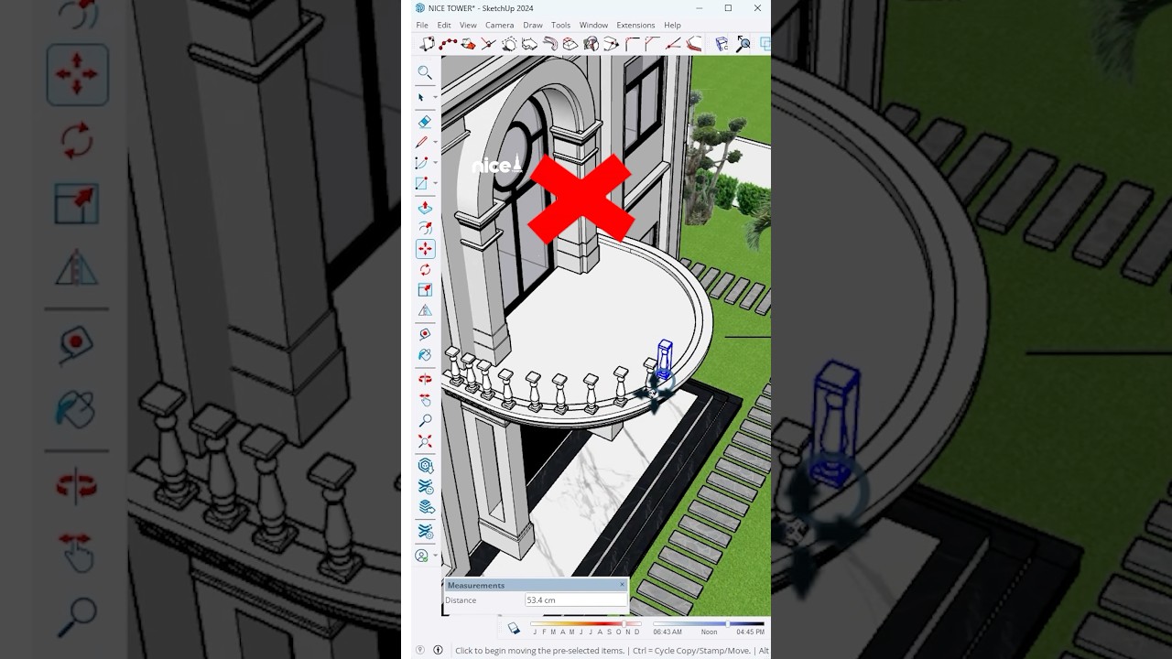Choose the Tape Measure tool
Image resolution: width=1172 pixels, height=659 pixels.
(425, 335)
